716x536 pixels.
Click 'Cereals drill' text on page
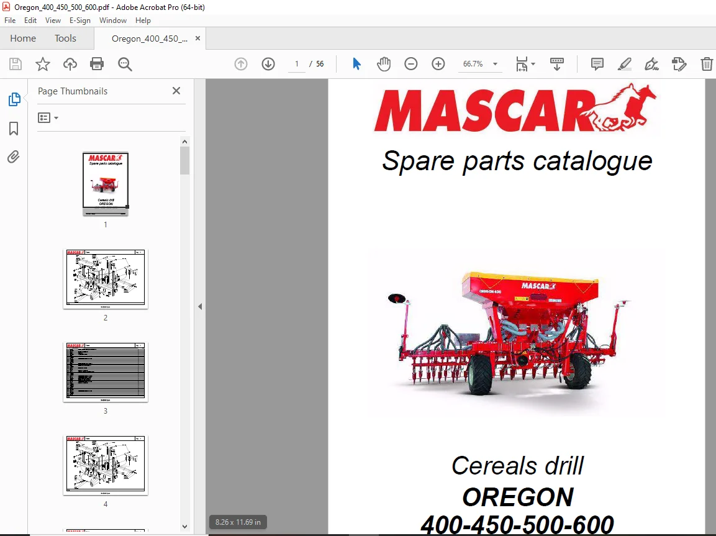point(517,466)
